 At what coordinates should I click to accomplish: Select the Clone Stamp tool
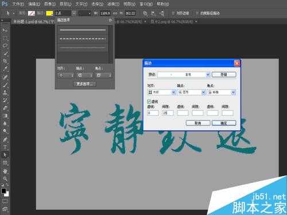click(x=5, y=92)
